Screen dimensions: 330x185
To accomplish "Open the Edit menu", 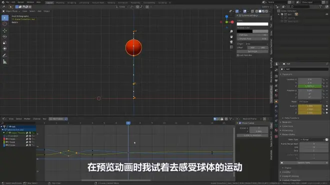I will click(13, 2).
